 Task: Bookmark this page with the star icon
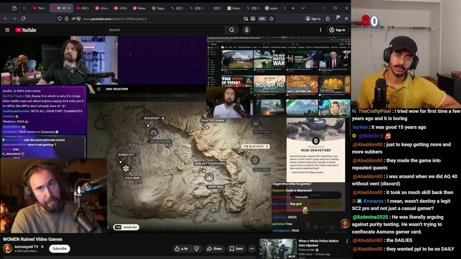[x=272, y=19]
